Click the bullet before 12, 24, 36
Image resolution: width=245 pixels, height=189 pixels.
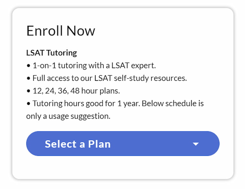tap(28, 91)
